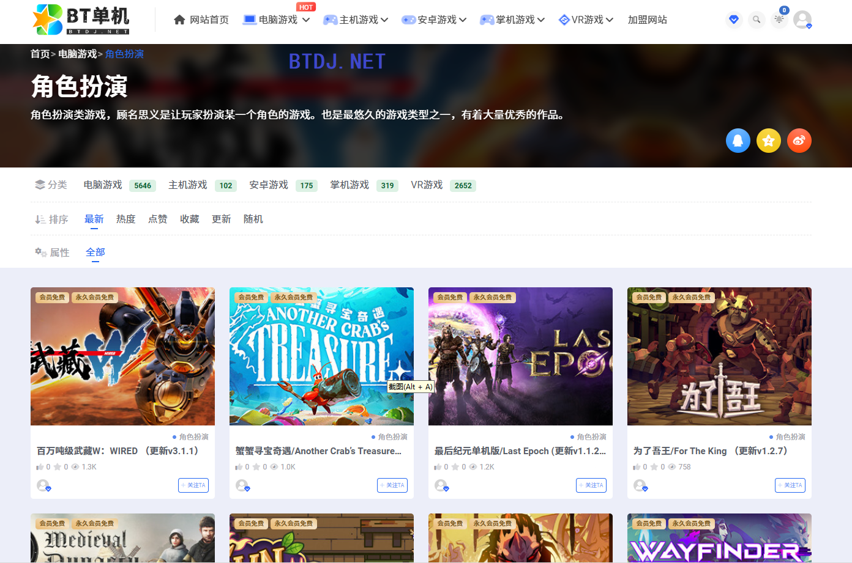Expand the VR游戏 nav dropdown
Screen dimensions: 852x563
tap(610, 20)
